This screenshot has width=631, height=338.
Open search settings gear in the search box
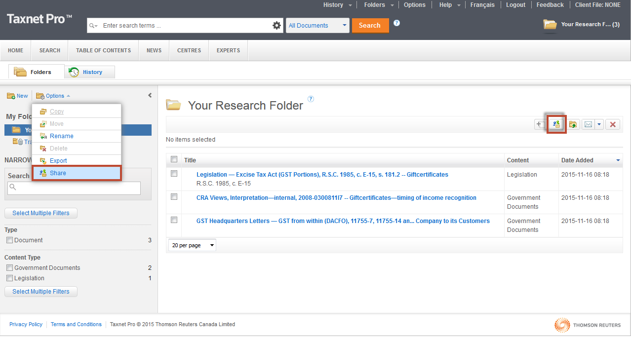(276, 26)
